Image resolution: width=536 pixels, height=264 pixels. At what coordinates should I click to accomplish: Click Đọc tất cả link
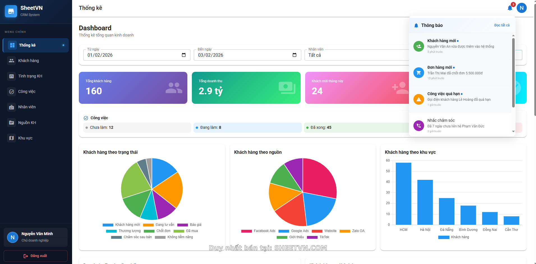pyautogui.click(x=502, y=25)
